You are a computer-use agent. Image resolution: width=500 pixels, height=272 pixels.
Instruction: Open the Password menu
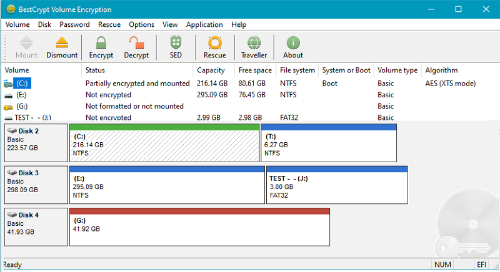click(74, 24)
